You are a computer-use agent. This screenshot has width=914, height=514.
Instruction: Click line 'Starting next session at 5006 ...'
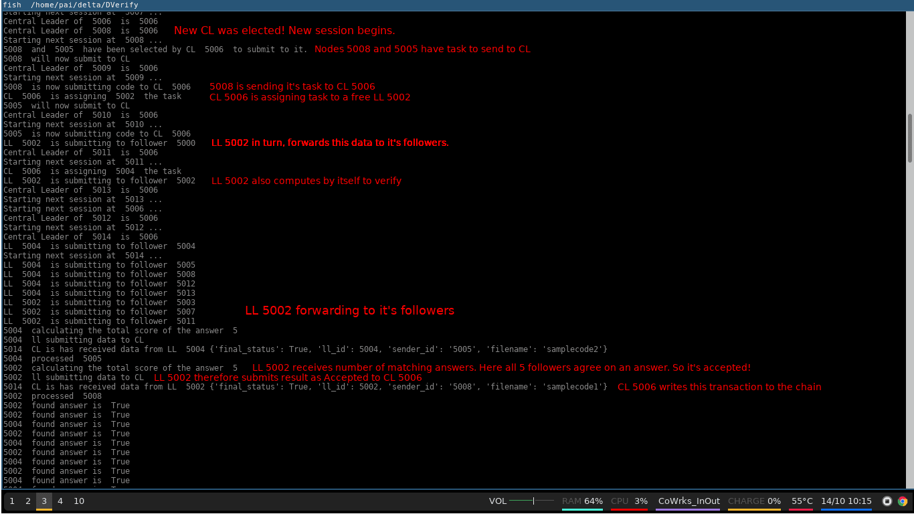tap(83, 209)
